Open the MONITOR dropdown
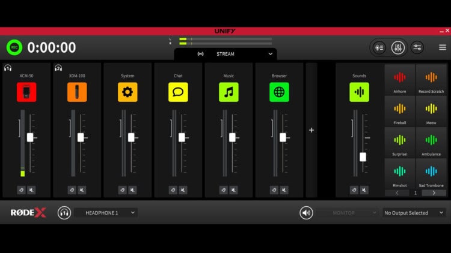This screenshot has height=253, width=451. pos(347,213)
